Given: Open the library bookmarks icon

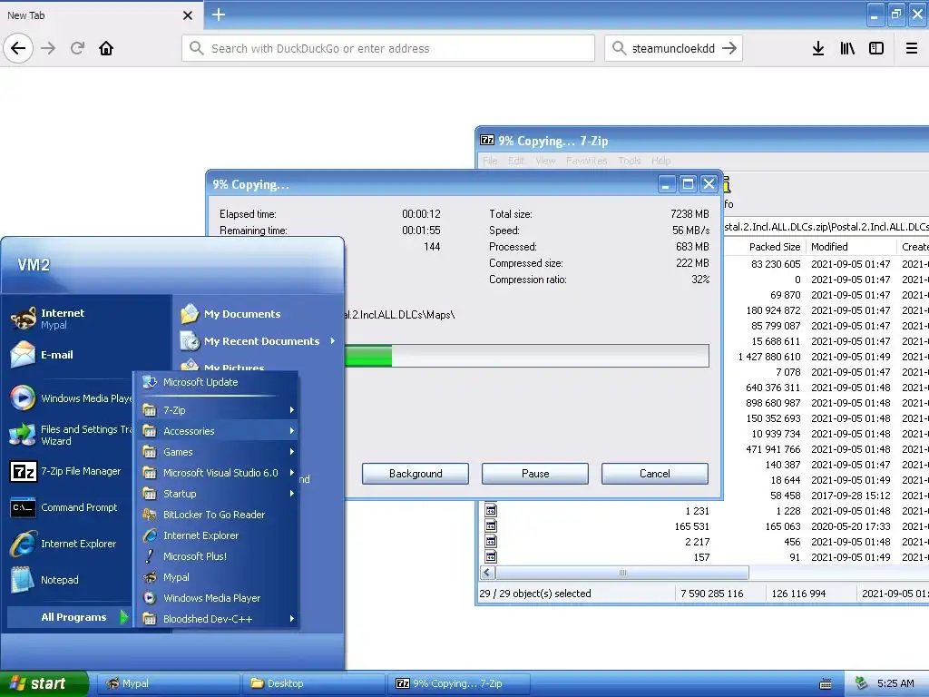Looking at the screenshot, I should tap(847, 48).
